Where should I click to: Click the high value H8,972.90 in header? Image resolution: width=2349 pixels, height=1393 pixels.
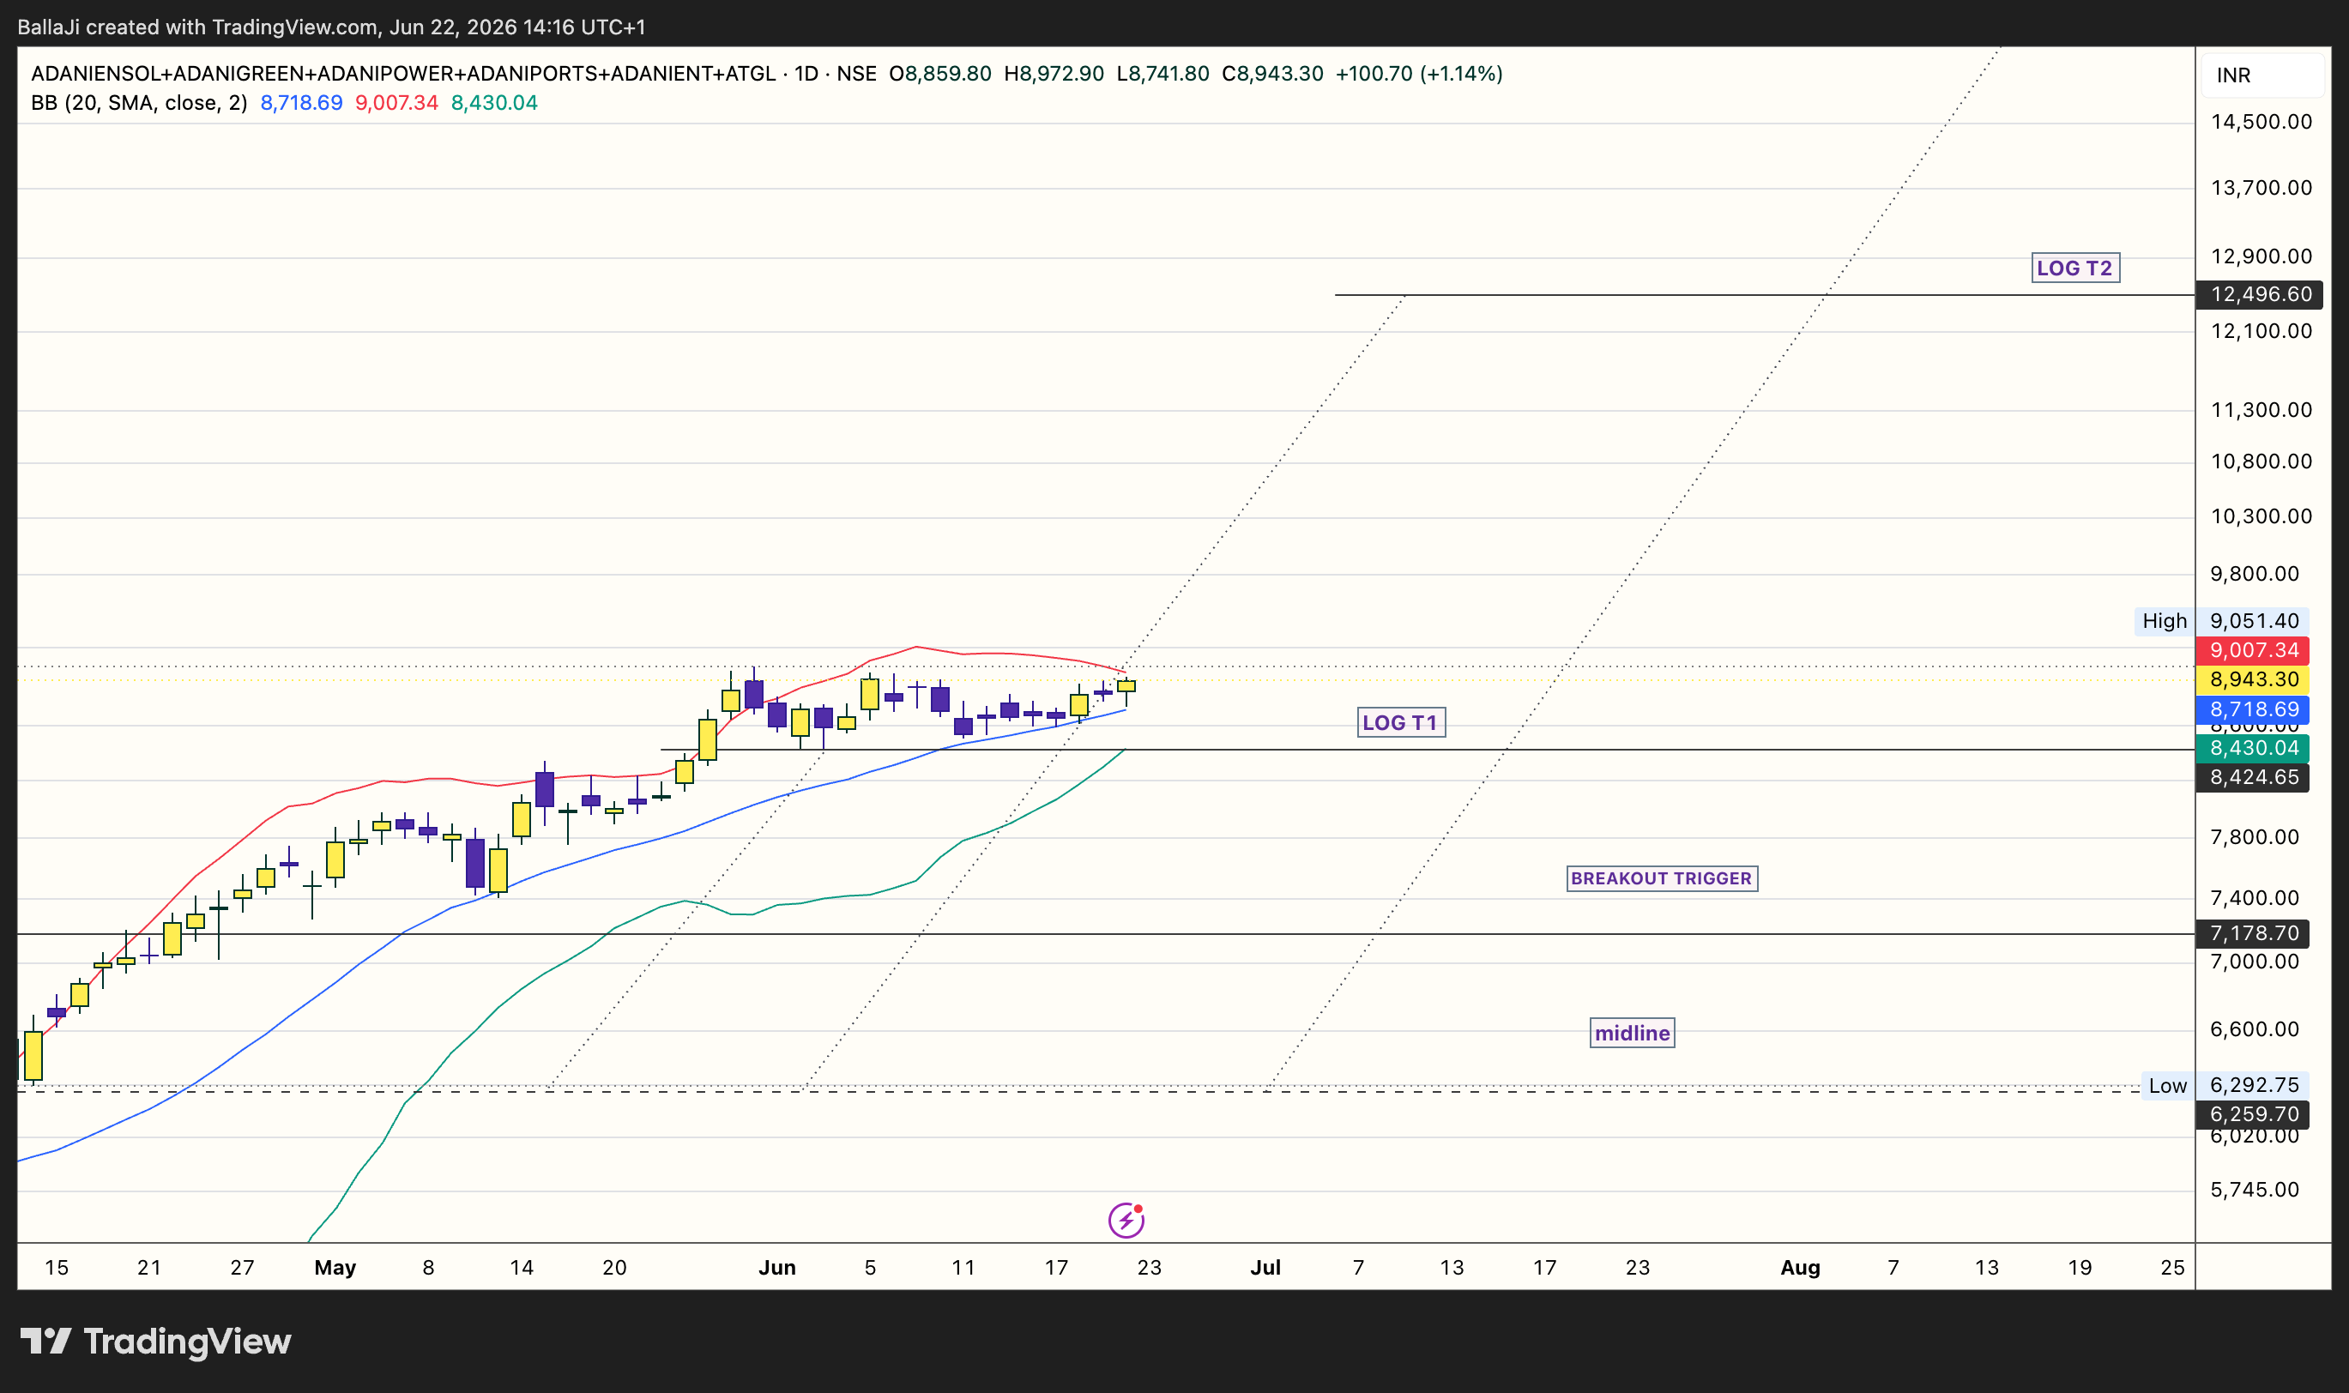(1054, 73)
